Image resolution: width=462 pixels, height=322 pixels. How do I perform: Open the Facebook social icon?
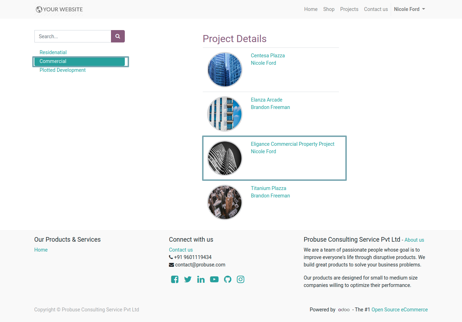[x=174, y=280]
